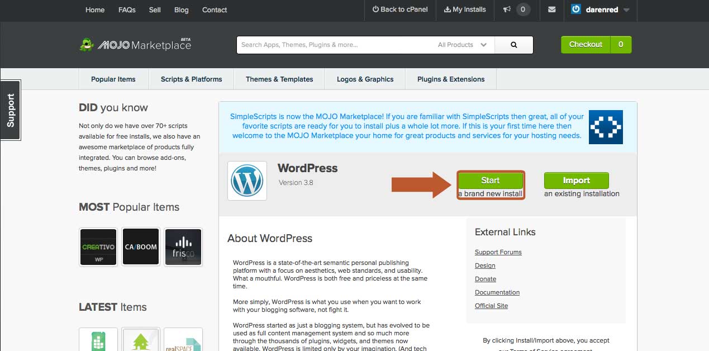Open the Sell menu item
Image resolution: width=709 pixels, height=351 pixels.
click(155, 10)
